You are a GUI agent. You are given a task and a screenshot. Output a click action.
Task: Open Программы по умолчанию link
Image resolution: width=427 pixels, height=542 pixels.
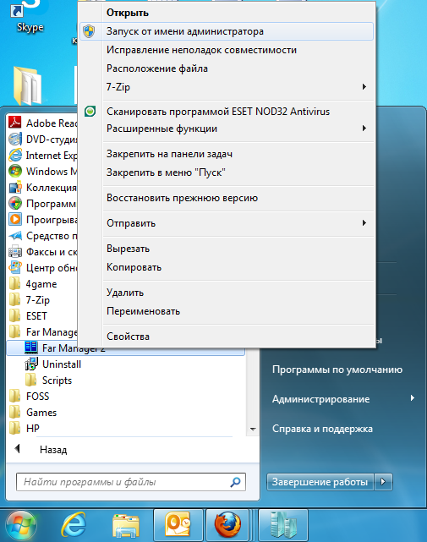coord(337,370)
